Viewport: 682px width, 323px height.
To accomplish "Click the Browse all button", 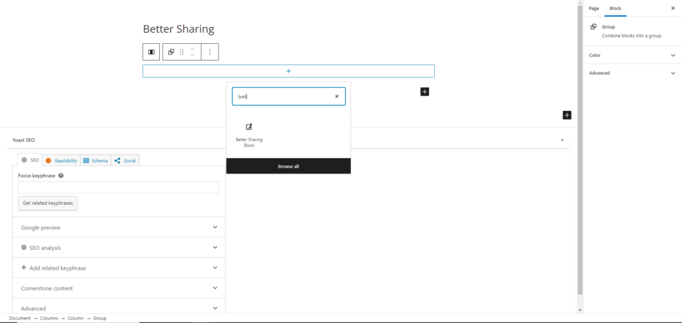I will (x=288, y=166).
